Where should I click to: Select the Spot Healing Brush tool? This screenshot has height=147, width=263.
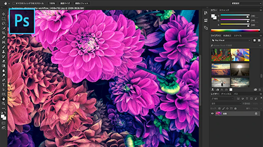click(x=3, y=42)
